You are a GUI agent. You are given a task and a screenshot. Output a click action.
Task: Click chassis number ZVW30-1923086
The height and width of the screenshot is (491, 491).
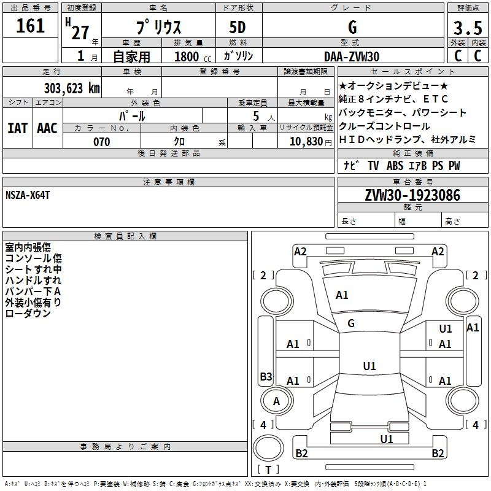[x=412, y=196]
